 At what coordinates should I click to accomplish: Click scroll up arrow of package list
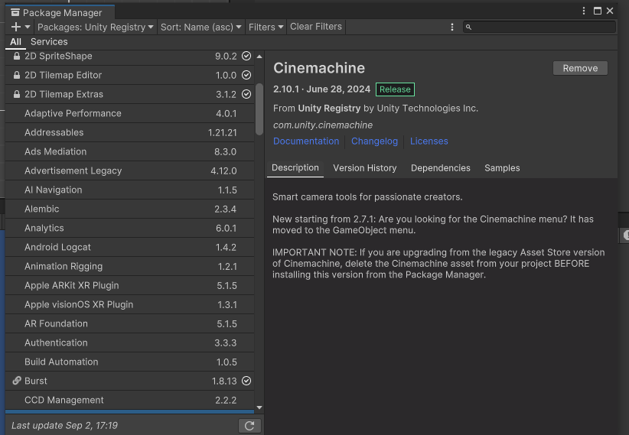click(259, 57)
